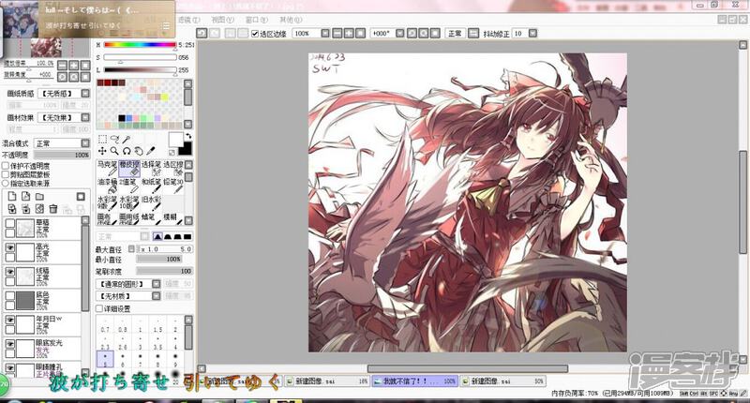Viewport: 750px width, 403px height.
Task: Create a new linework layer
Action: [26, 197]
